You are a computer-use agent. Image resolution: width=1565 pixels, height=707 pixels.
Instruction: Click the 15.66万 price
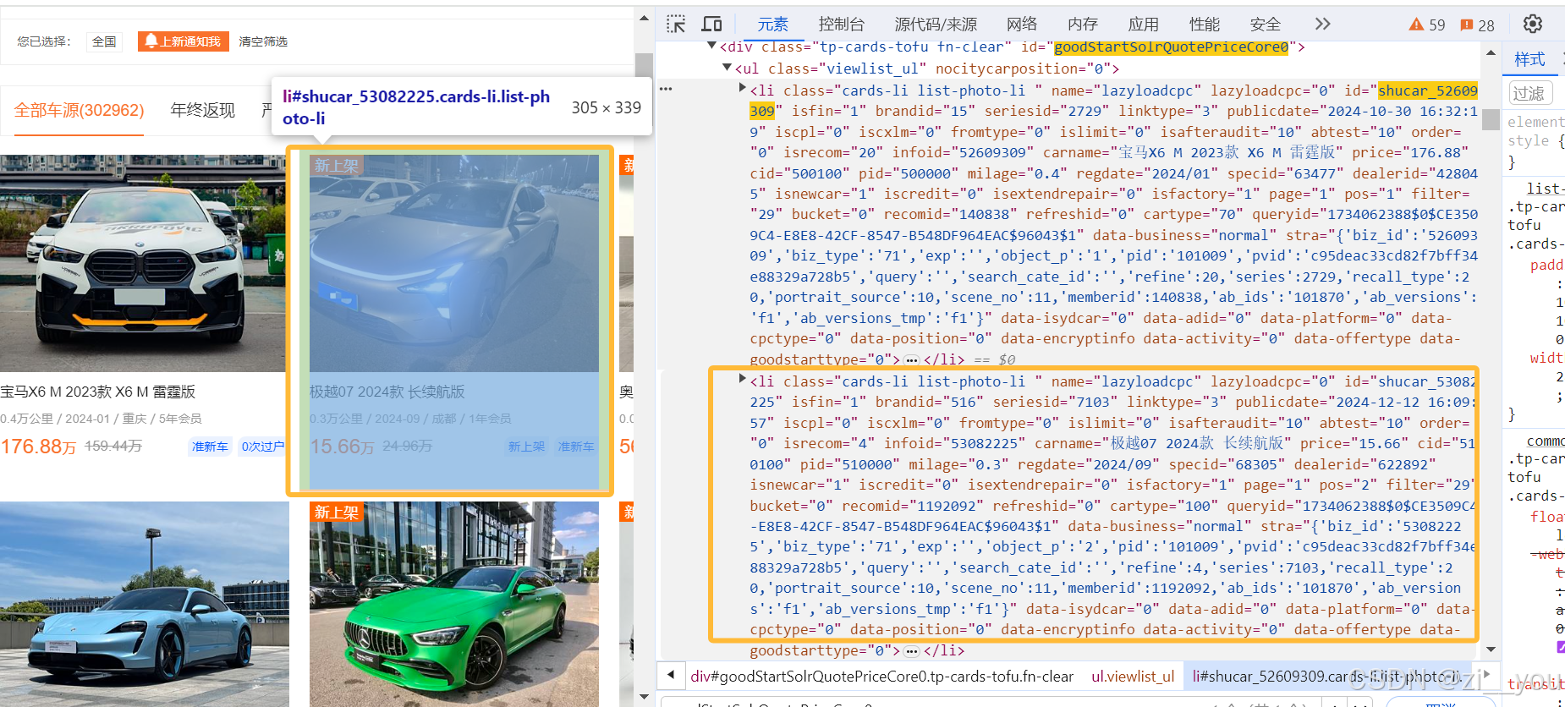click(342, 446)
